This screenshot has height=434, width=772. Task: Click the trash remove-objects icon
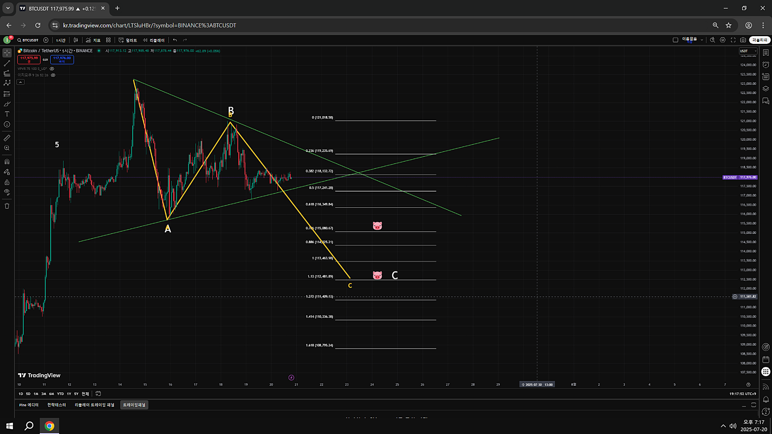(x=7, y=206)
